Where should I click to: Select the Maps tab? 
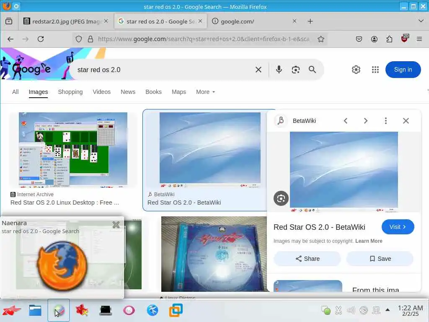pyautogui.click(x=179, y=92)
